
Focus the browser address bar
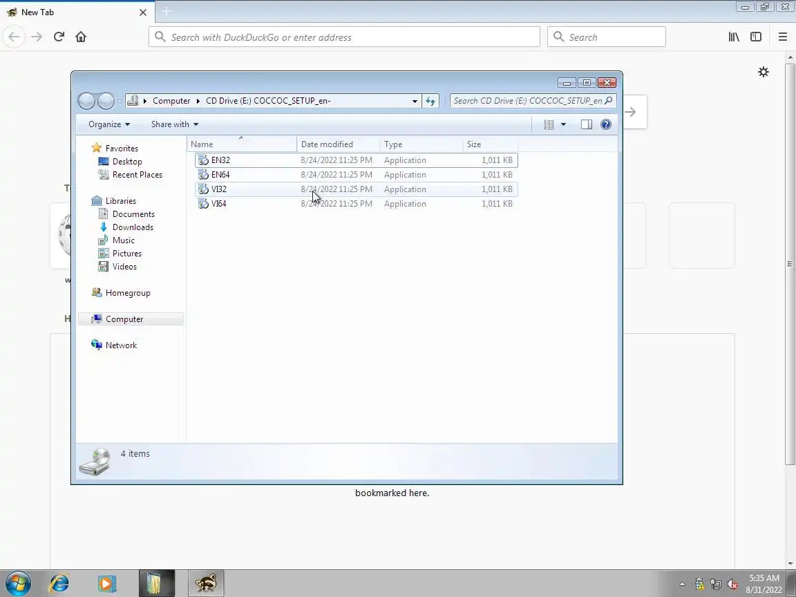(x=344, y=37)
